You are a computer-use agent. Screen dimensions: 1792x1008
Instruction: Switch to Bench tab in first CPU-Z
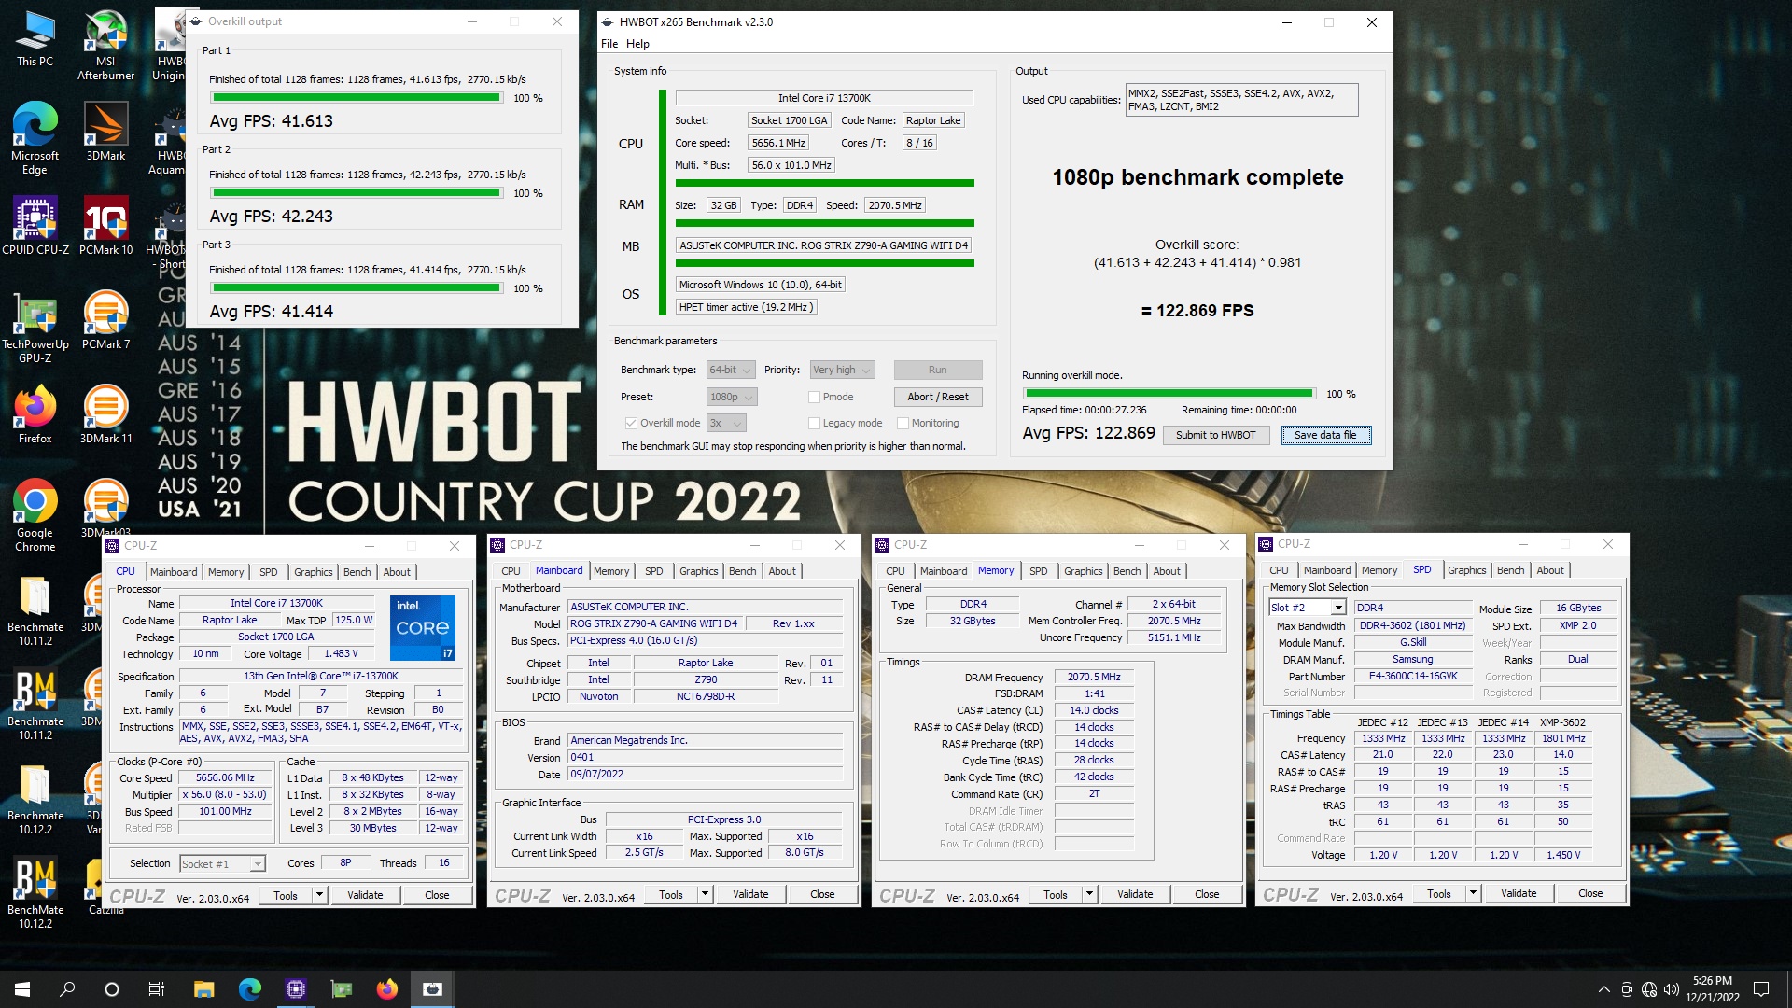[357, 572]
